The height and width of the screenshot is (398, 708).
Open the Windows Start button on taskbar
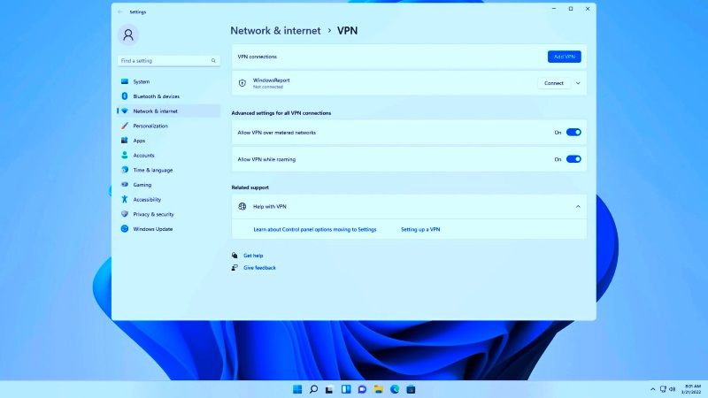coord(297,389)
